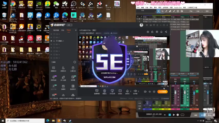Add a 直播屏幕 screen capture source
Image resolution: width=219 pixels, height=123 pixels.
coord(97,92)
